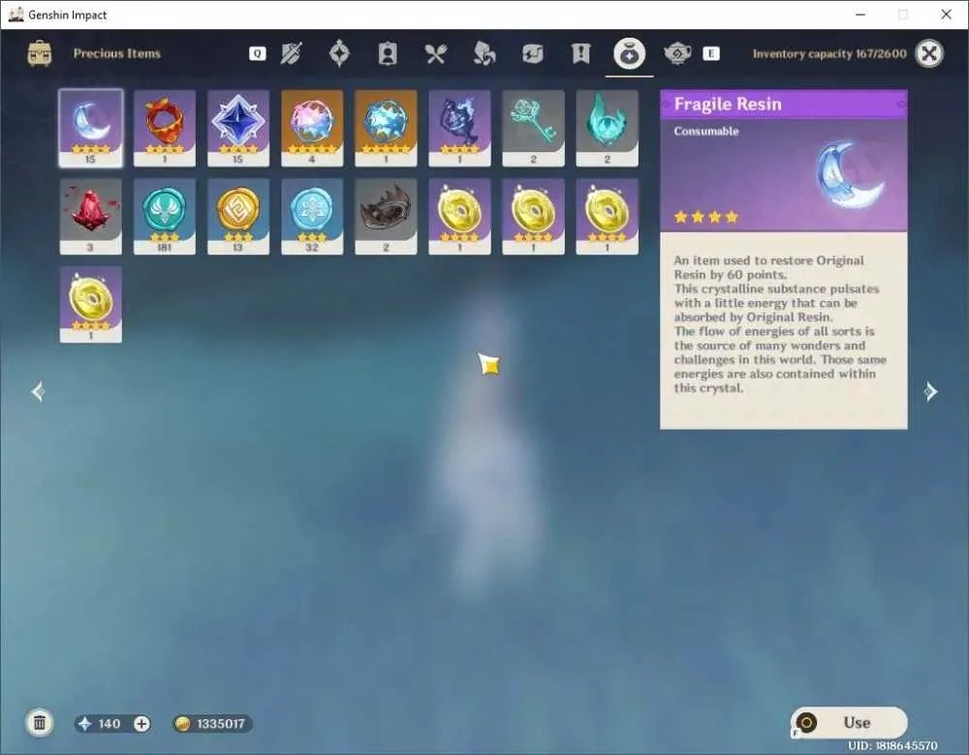Image resolution: width=969 pixels, height=755 pixels.
Task: Open Character Development Items tab
Action: click(388, 53)
